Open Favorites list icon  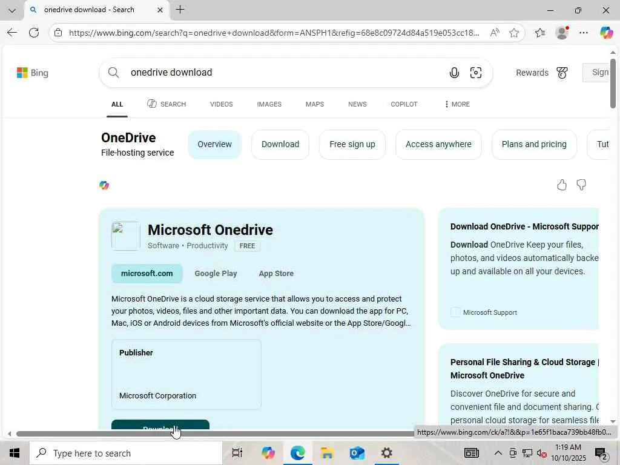(540, 33)
